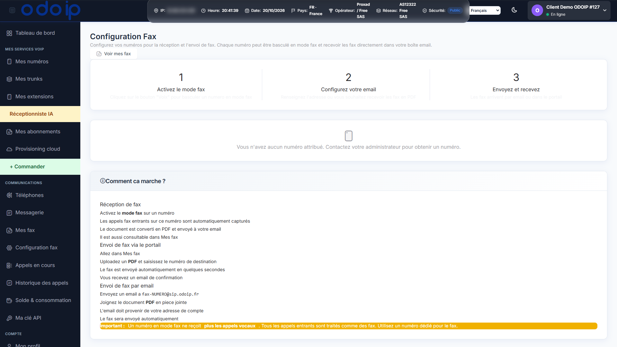
Task: Open the Réceptionniste IA section
Action: [40, 114]
